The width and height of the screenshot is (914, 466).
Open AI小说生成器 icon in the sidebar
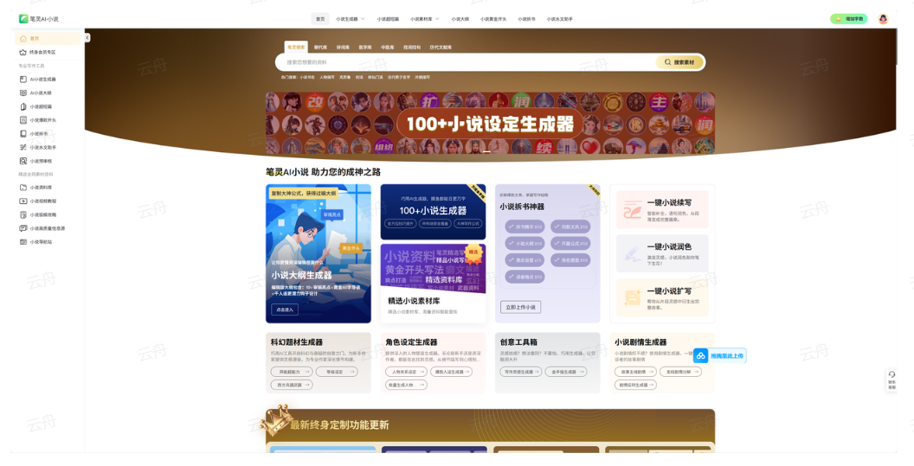(x=23, y=80)
